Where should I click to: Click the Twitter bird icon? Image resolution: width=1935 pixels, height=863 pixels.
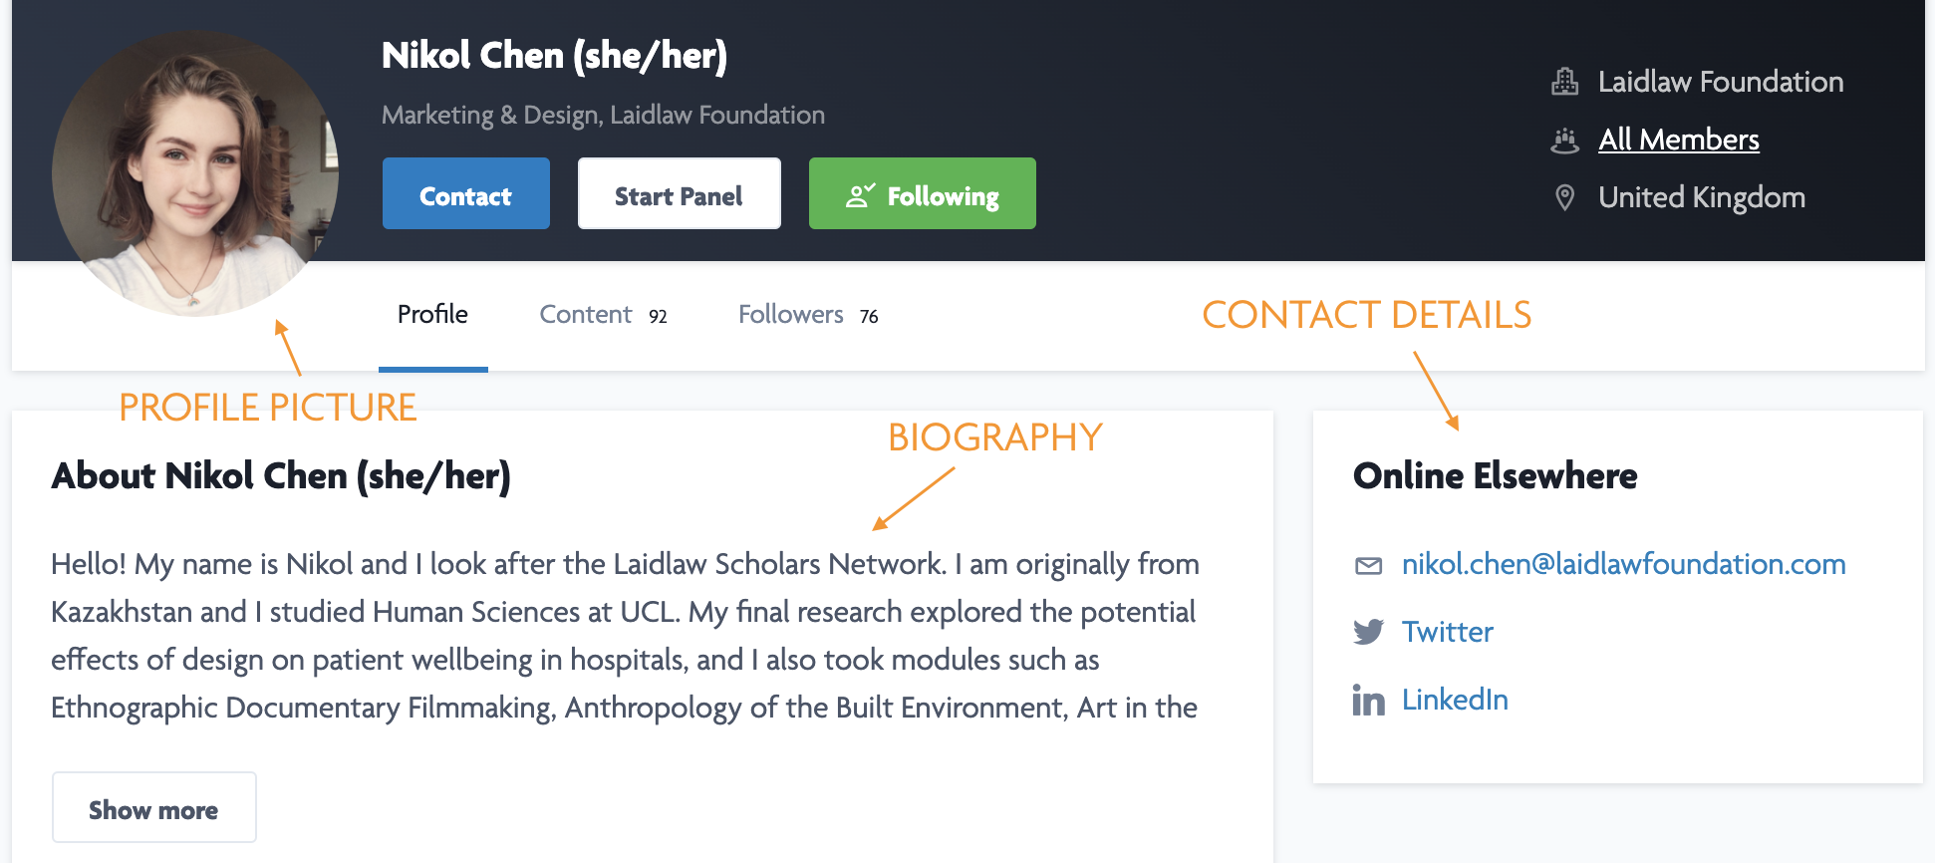[1368, 632]
